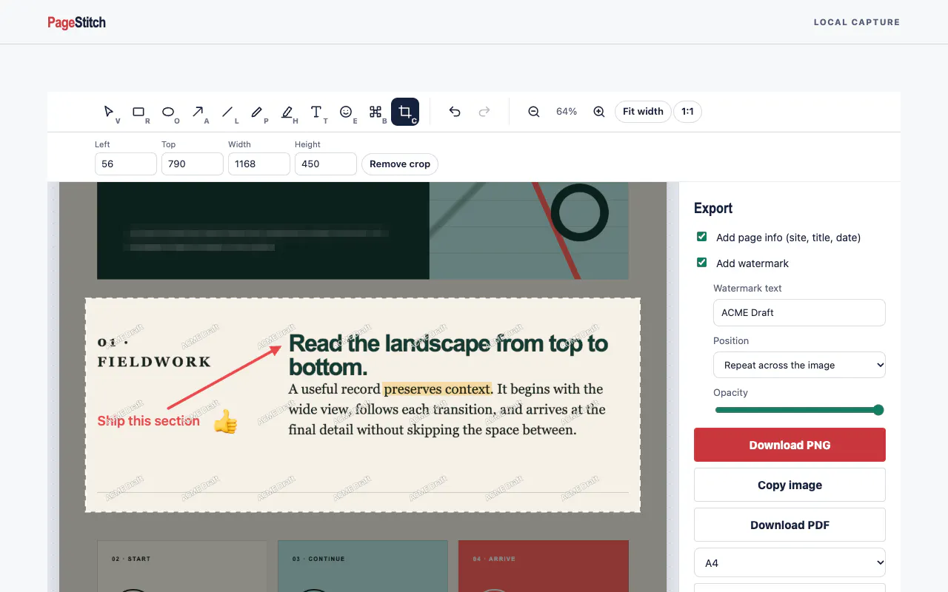Select the thumbs-up emoji sticker on canvas

point(226,422)
